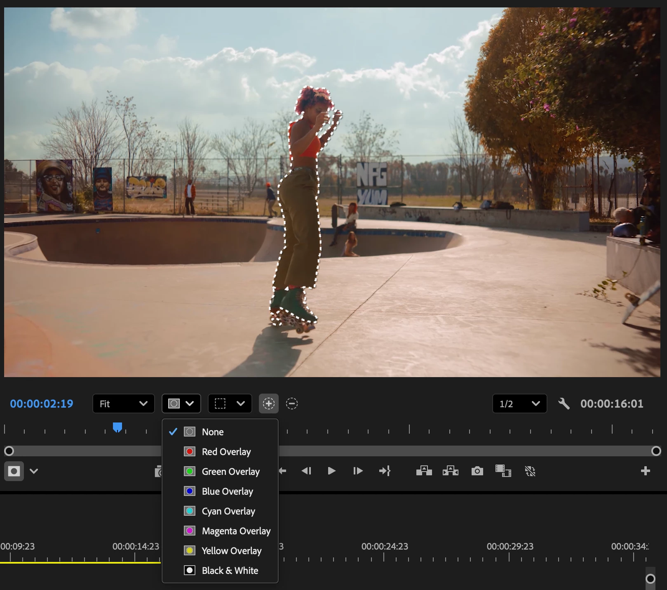
Task: Click the blue playhead marker
Action: pyautogui.click(x=117, y=427)
